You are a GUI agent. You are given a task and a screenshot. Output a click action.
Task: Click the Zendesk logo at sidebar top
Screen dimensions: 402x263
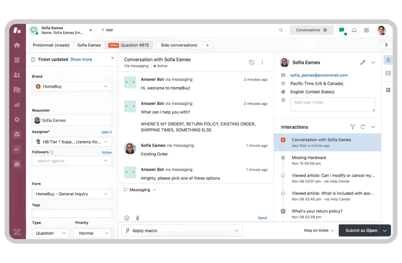(x=17, y=30)
